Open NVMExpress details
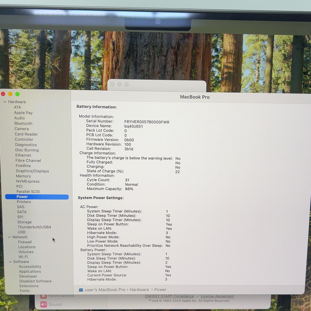This screenshot has height=311, width=311. 28,181
